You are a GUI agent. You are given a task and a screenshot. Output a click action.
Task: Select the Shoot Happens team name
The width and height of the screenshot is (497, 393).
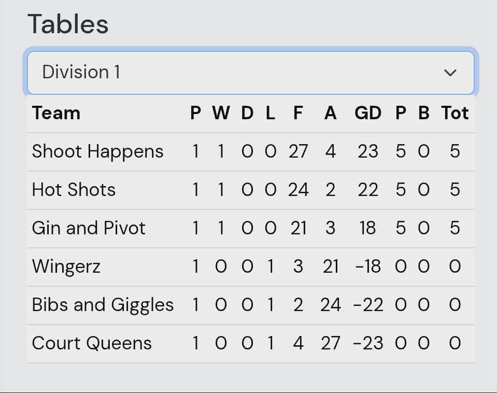(97, 151)
